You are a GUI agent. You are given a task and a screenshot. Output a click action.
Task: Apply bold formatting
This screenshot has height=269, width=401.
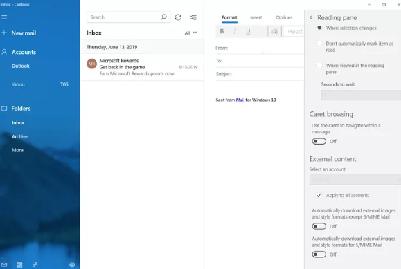(222, 31)
